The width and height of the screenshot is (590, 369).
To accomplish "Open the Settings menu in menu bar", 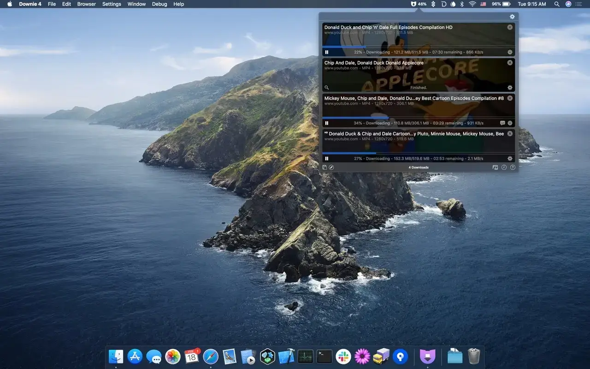I will pyautogui.click(x=111, y=4).
